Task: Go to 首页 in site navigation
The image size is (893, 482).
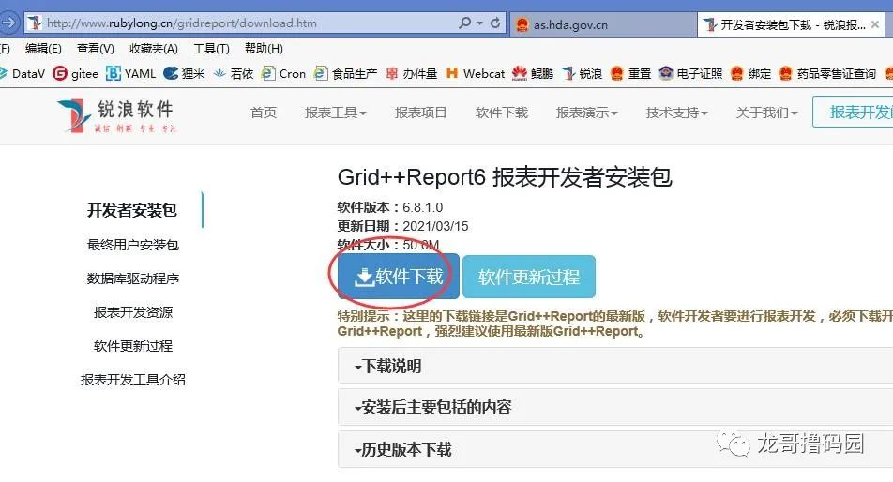Action: pos(264,113)
